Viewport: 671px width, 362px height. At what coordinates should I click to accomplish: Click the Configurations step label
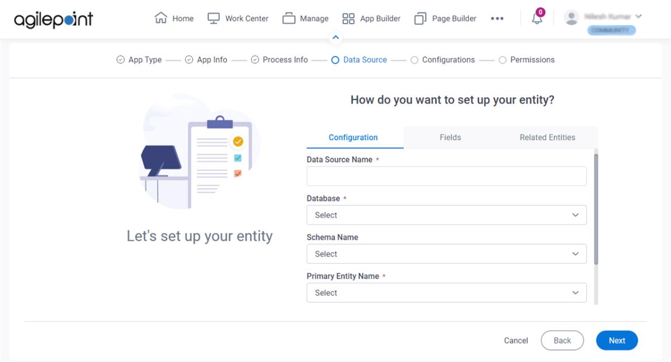point(448,60)
